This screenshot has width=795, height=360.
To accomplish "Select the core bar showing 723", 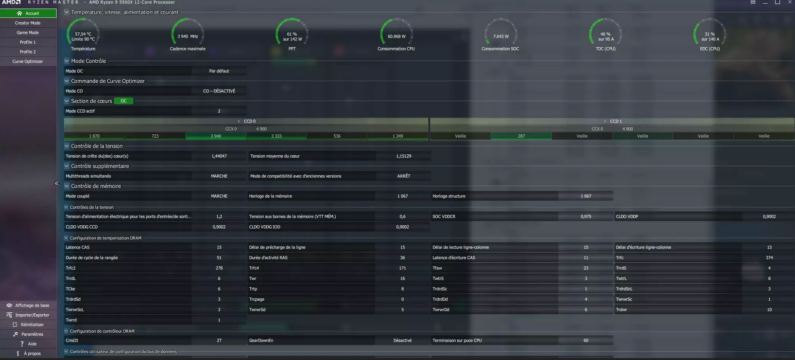I will [x=155, y=136].
